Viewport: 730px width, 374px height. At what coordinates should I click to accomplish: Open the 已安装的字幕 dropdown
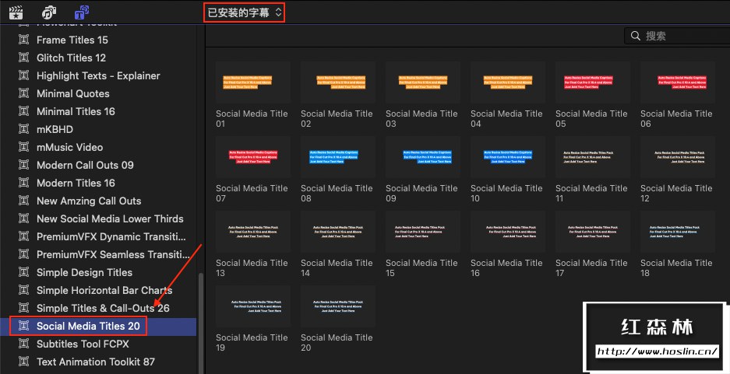(x=245, y=12)
